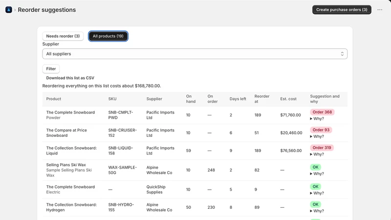
Task: Select The Complete Snowboard Powder product name
Action: 70,112
